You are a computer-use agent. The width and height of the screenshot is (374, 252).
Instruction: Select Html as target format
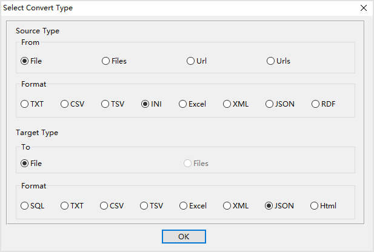pos(315,205)
